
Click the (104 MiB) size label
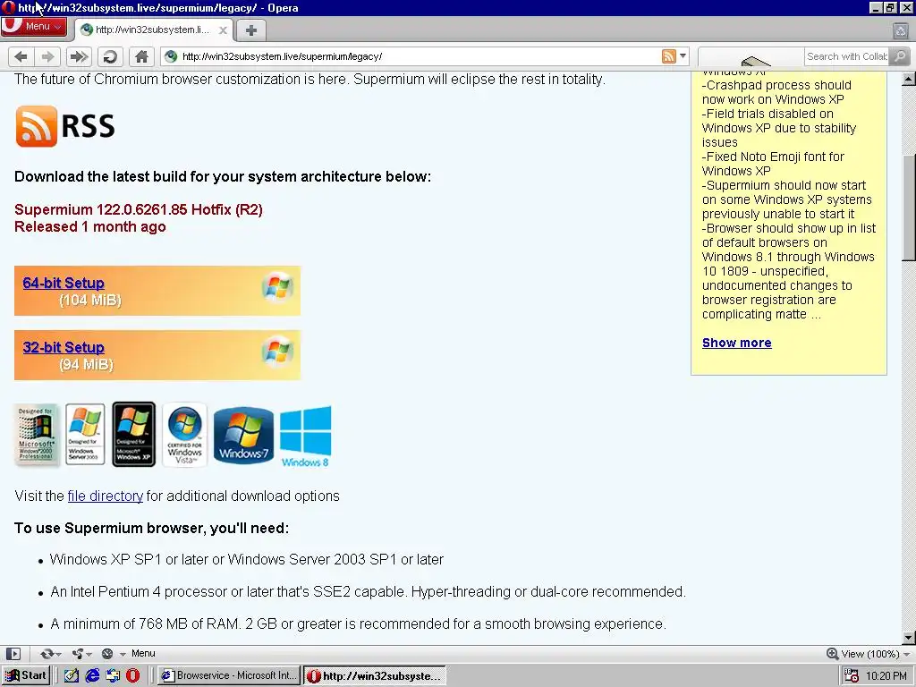click(90, 301)
